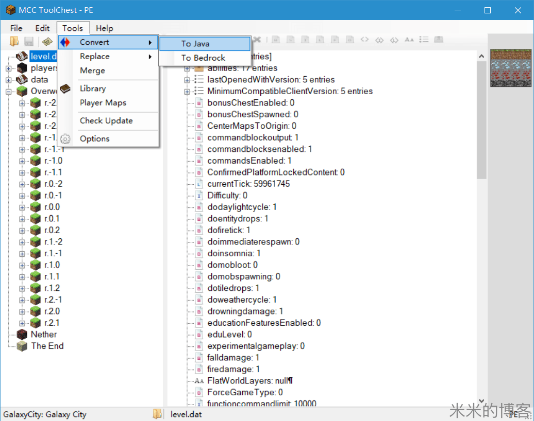Click the Nether block icon in tree
Image resolution: width=534 pixels, height=421 pixels.
[22, 335]
